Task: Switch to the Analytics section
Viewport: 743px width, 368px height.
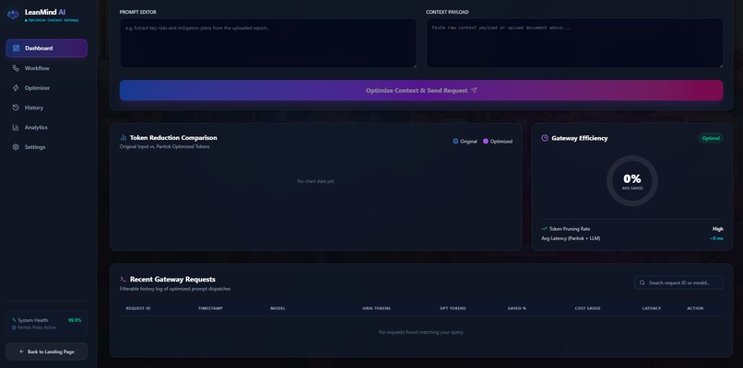Action: [46, 127]
